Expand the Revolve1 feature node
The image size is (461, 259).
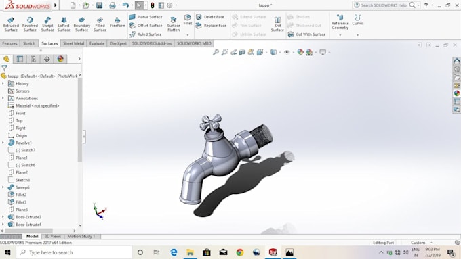pos(3,143)
